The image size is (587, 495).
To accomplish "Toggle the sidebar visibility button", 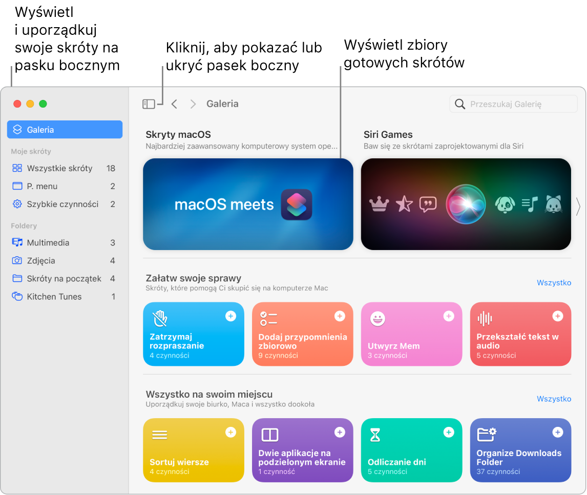I will (x=149, y=104).
